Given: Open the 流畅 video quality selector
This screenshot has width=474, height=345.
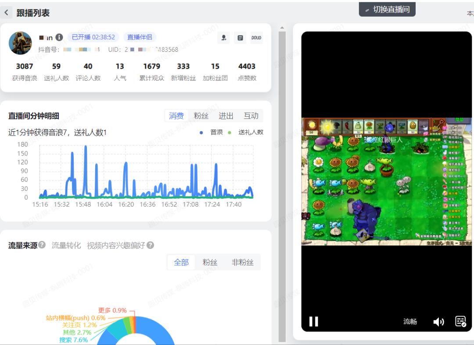Looking at the screenshot, I should 410,322.
